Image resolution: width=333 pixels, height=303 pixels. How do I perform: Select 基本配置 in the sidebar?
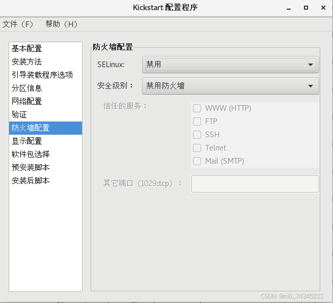click(x=45, y=49)
